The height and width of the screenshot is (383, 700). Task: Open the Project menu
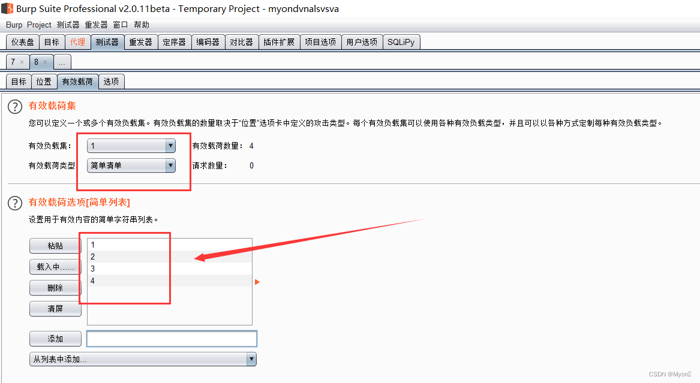point(39,25)
